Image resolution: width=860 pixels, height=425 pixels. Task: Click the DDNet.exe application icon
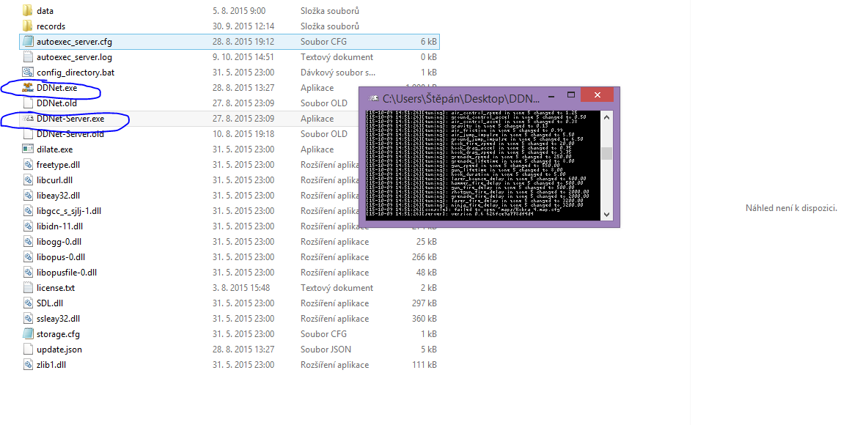pos(28,88)
